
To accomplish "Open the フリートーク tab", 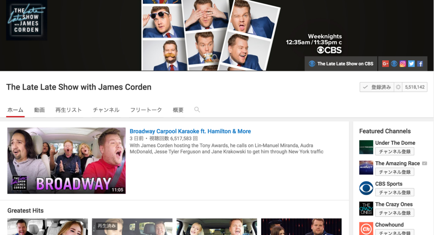I will coord(146,110).
